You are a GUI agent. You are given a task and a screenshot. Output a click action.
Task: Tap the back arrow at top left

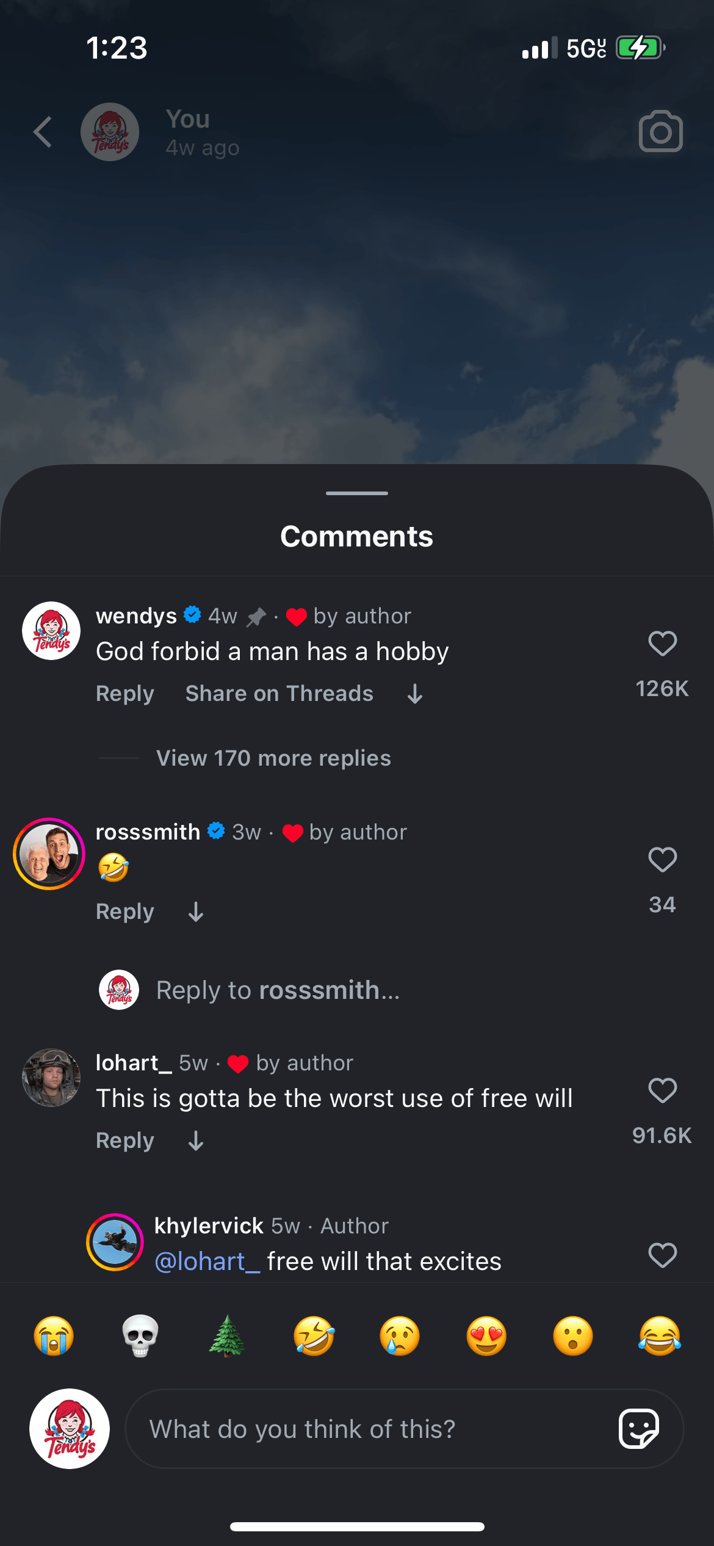tap(43, 132)
